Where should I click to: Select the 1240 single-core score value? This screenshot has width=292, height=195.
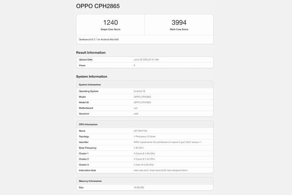[x=110, y=22]
